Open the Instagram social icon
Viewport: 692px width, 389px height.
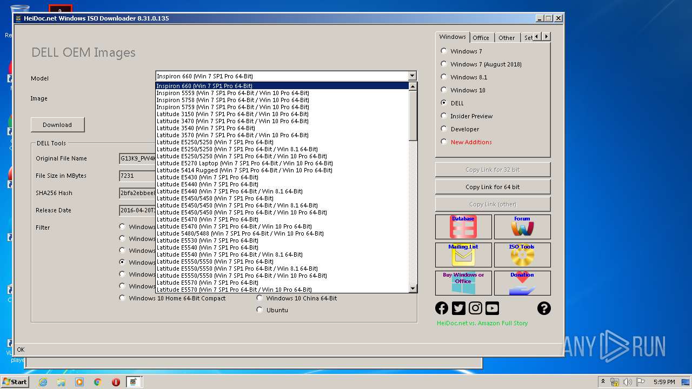(x=475, y=308)
